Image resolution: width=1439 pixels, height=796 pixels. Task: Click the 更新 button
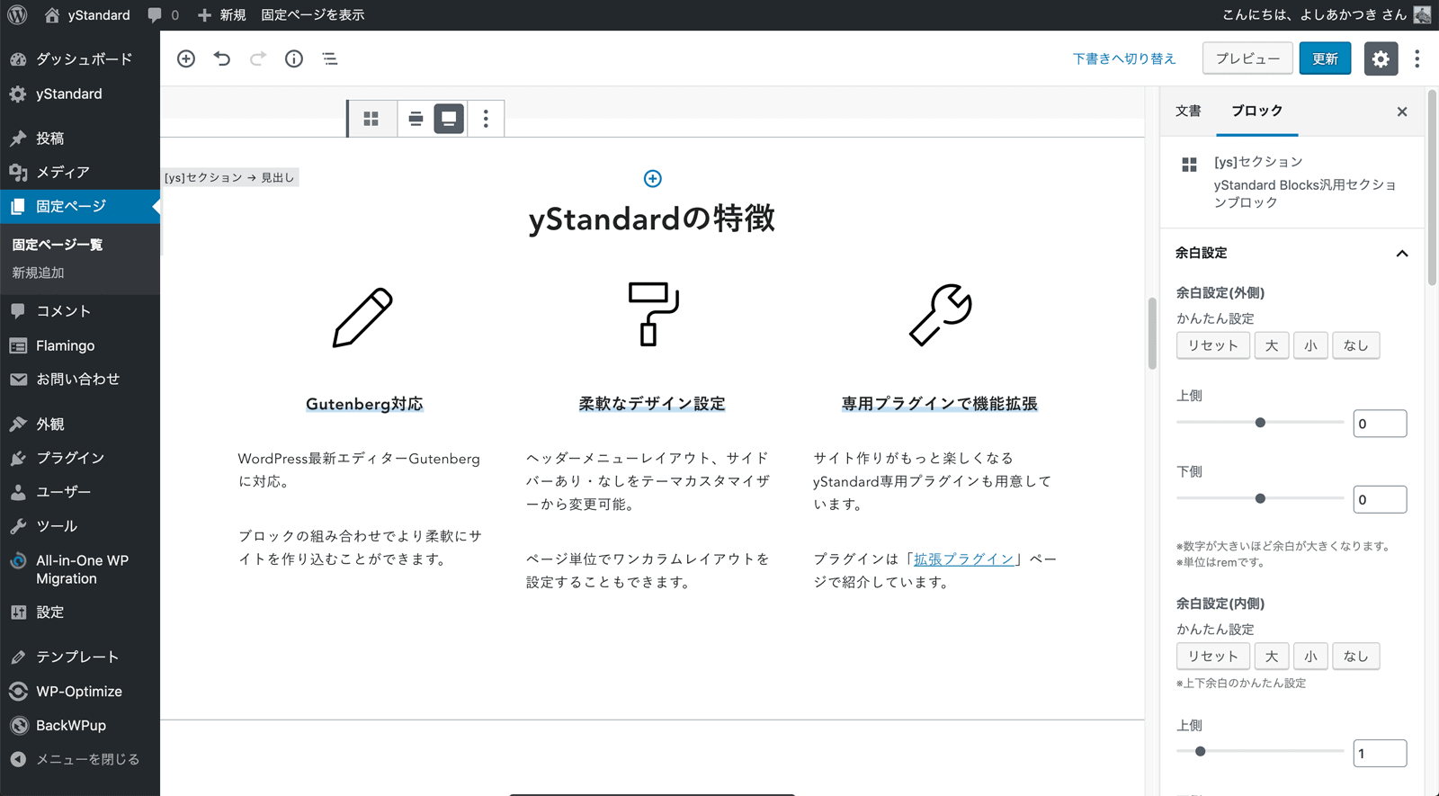[1325, 58]
